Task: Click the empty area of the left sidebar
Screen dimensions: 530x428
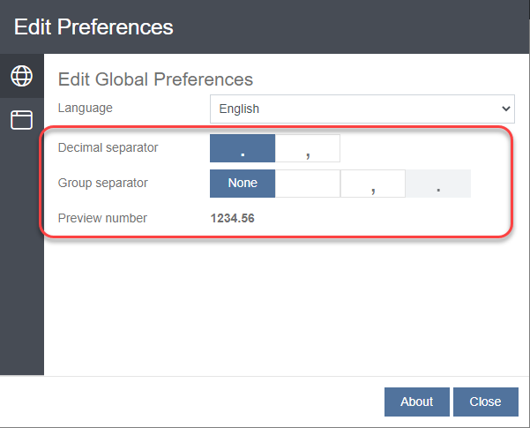Action: click(x=21, y=265)
